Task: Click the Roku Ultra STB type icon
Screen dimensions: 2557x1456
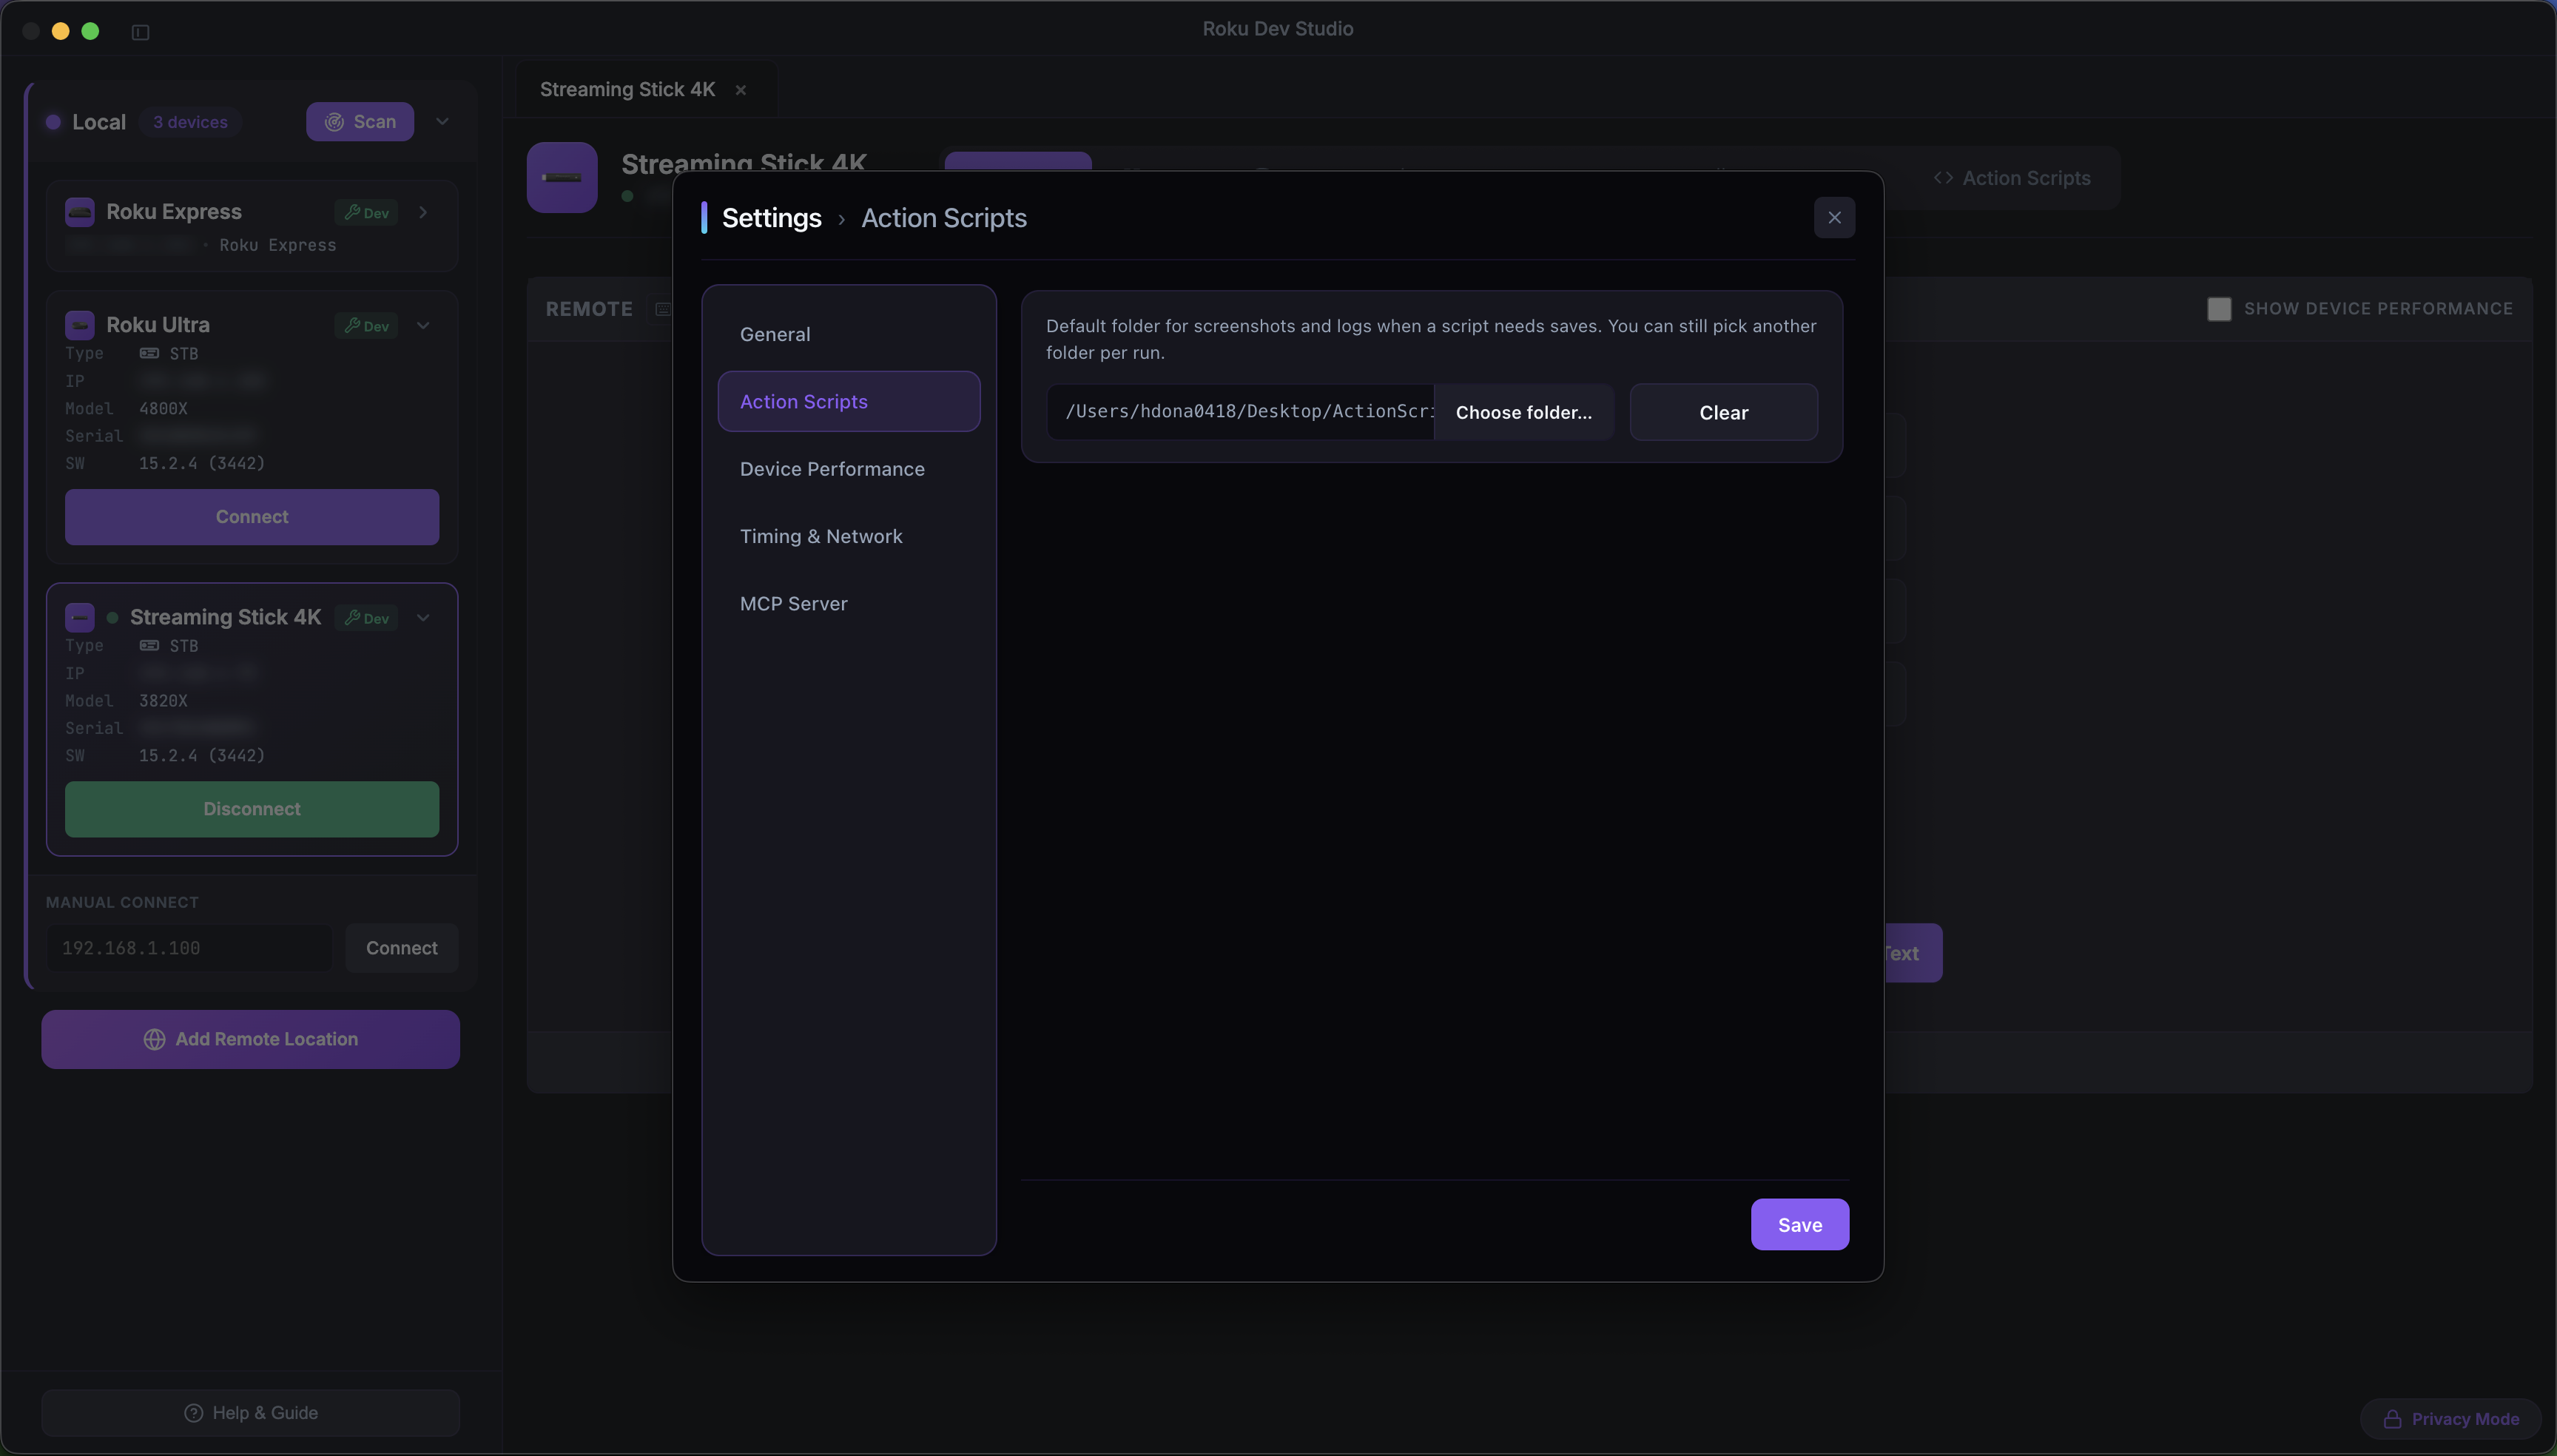Action: coord(149,353)
